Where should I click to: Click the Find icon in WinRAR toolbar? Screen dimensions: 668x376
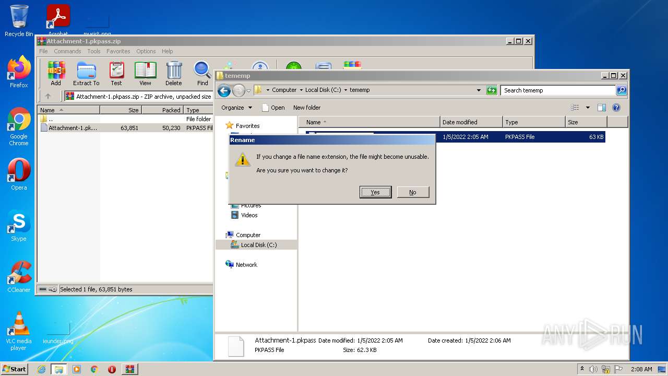coord(202,73)
